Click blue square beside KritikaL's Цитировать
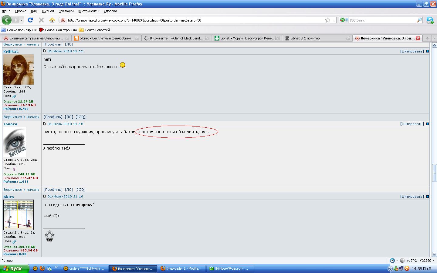The height and width of the screenshot is (273, 437). (428, 51)
